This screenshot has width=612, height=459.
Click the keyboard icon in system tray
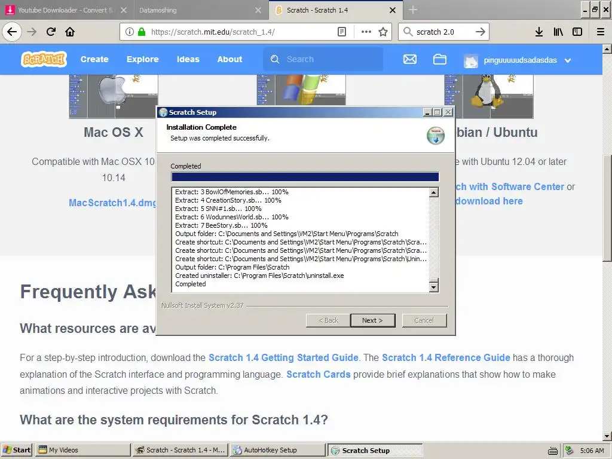(553, 451)
